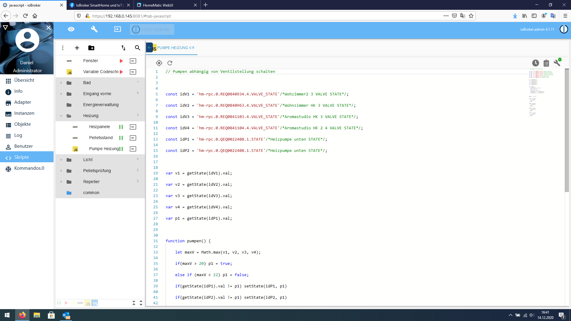The width and height of the screenshot is (571, 321).
Task: Restart script with the reload icon
Action: [x=170, y=63]
